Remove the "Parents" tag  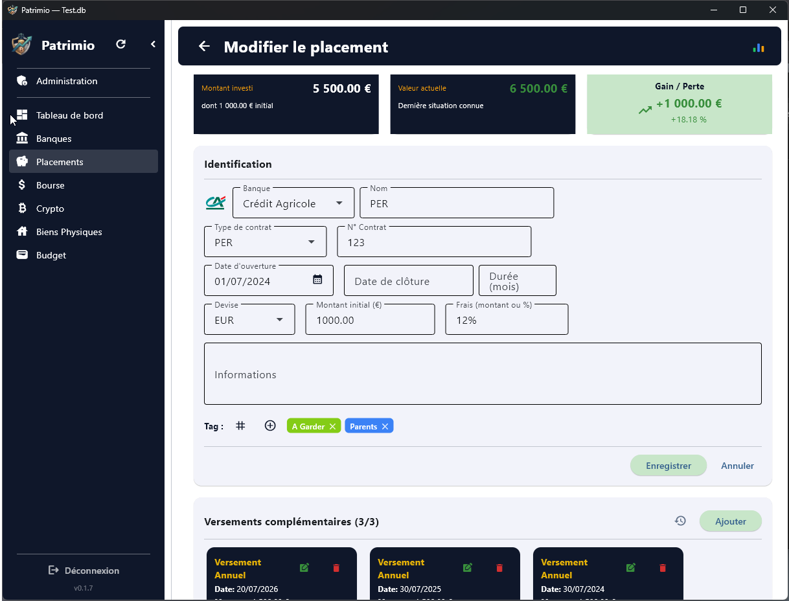[x=385, y=426]
